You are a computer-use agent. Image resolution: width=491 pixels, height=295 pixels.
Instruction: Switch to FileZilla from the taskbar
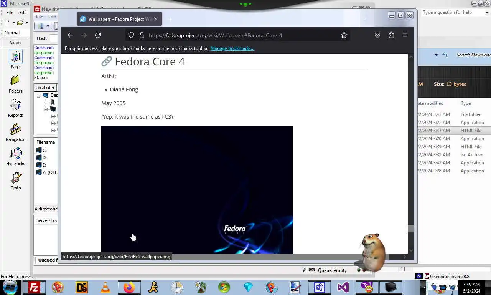coord(34,287)
